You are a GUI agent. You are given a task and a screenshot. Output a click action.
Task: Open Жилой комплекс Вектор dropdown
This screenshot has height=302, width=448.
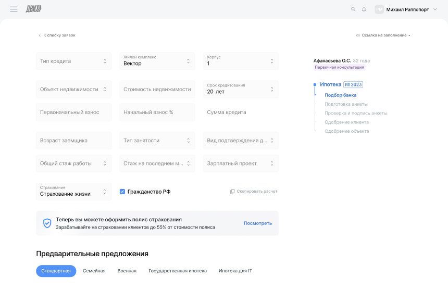tap(157, 61)
